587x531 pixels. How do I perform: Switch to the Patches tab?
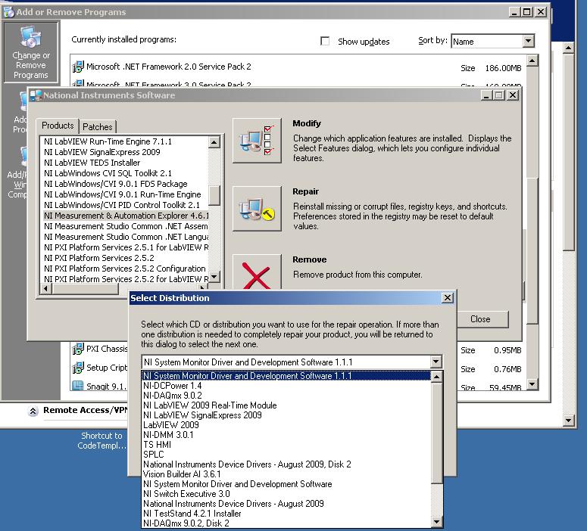coord(98,127)
